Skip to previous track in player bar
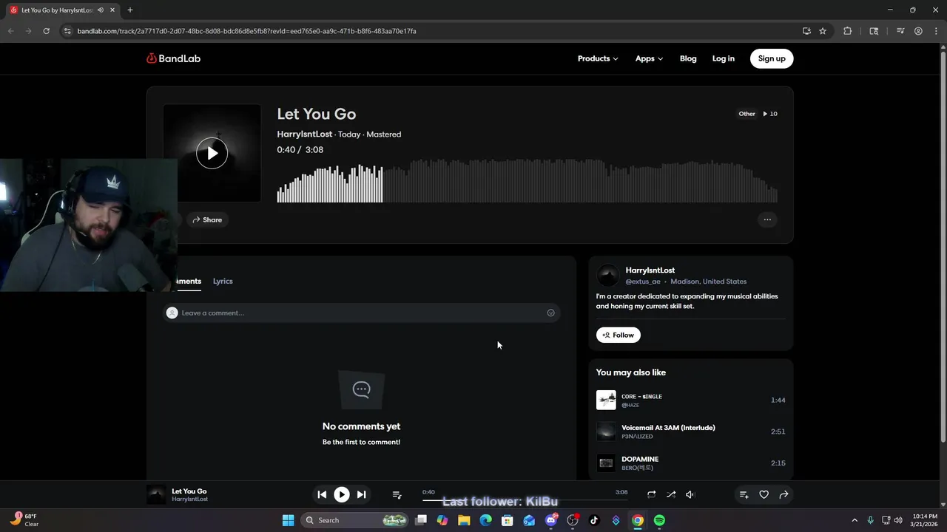This screenshot has width=947, height=532. coord(322,494)
